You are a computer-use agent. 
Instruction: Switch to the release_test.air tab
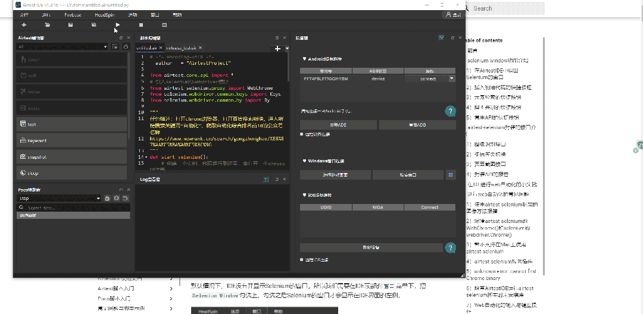click(x=181, y=48)
